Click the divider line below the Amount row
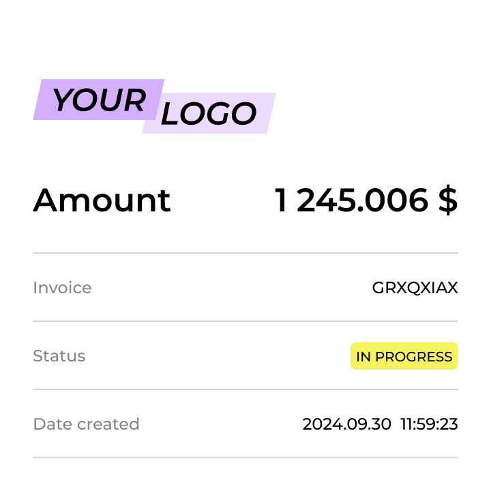The width and height of the screenshot is (491, 491). click(x=245, y=253)
